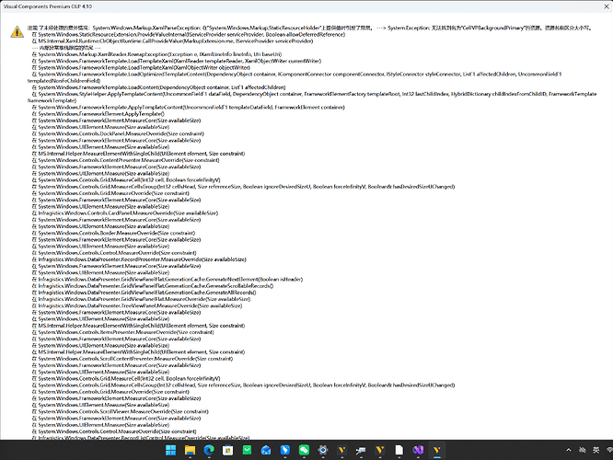The height and width of the screenshot is (460, 613).
Task: Click the 'ContentPresenter.MeasureOverride' line
Action: point(125,160)
